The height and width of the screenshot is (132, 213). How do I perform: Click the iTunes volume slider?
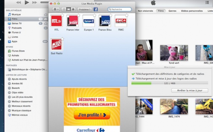click(x=45, y=2)
